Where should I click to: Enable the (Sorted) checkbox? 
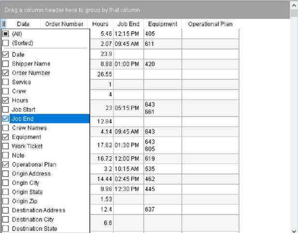click(x=5, y=43)
